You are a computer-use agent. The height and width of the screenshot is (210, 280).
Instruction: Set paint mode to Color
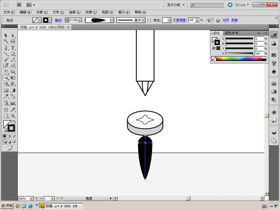(x=5, y=136)
